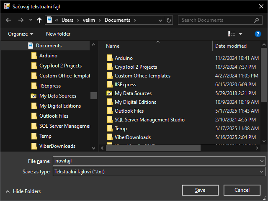Open the Help question mark icon
Image resolution: width=268 pixels, height=201 pixels.
tap(258, 34)
